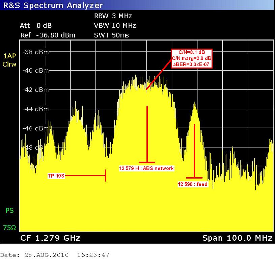
Task: Click the TP 10S marker label
Action: [56, 176]
